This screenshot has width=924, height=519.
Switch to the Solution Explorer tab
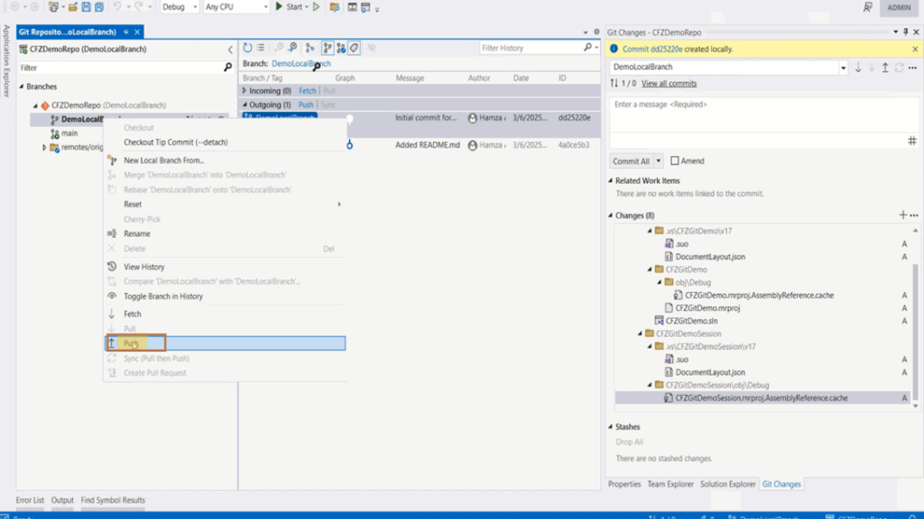[727, 484]
